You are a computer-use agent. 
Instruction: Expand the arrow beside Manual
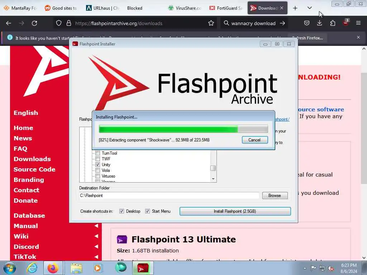[96, 226]
